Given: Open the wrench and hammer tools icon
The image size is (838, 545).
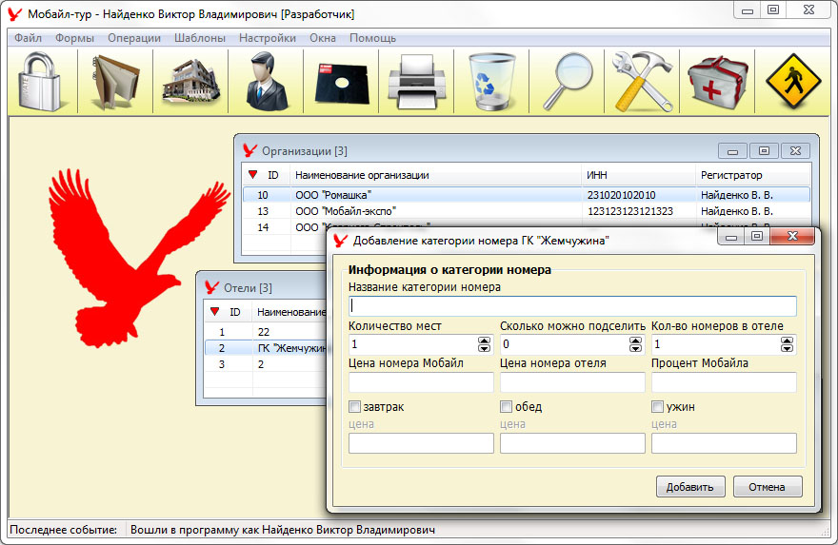Looking at the screenshot, I should point(641,82).
